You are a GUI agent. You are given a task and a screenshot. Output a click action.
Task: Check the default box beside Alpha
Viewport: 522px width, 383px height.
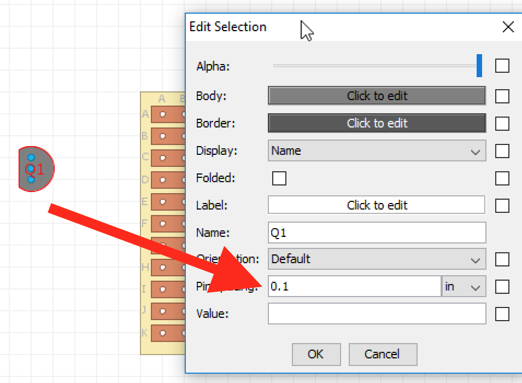tap(502, 66)
